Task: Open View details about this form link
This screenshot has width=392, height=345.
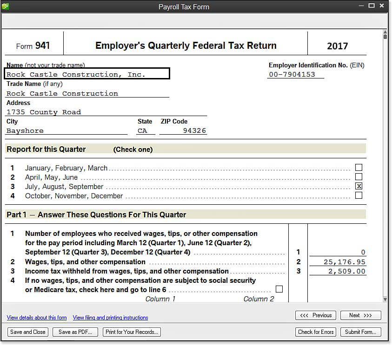Action: click(37, 318)
